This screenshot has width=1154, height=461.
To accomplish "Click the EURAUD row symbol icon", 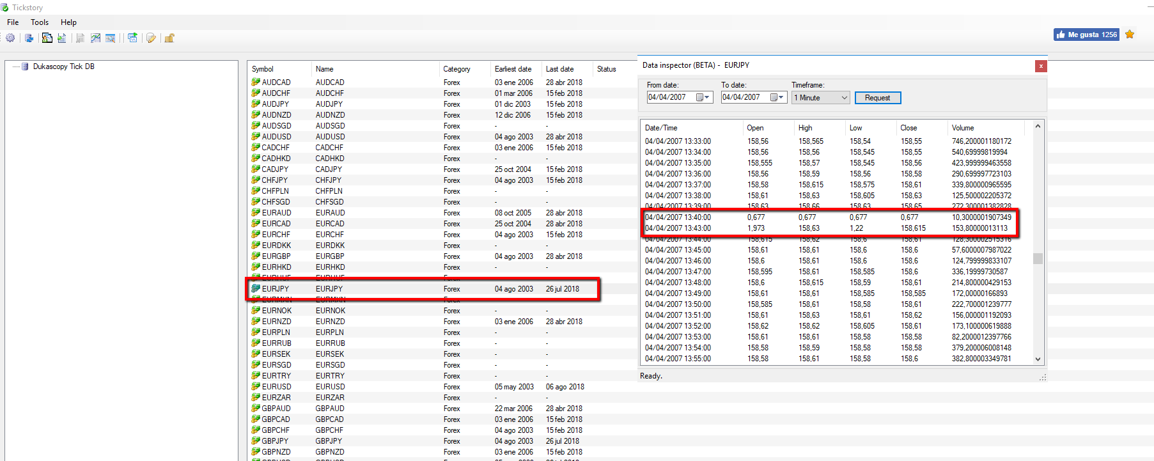I will (256, 212).
